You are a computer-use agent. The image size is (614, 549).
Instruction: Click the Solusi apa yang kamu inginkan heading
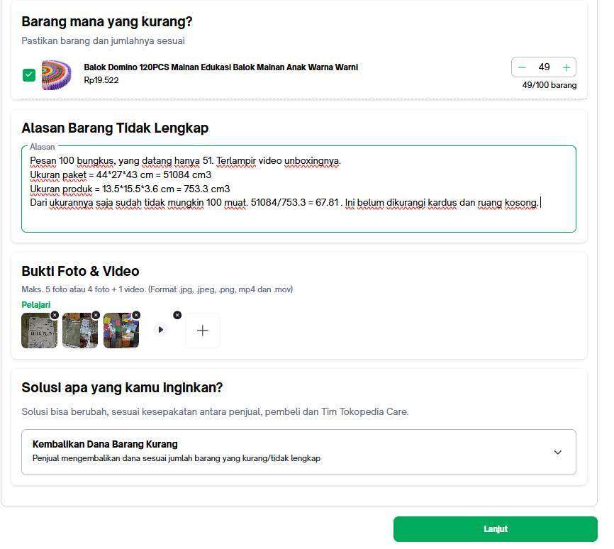click(x=122, y=387)
